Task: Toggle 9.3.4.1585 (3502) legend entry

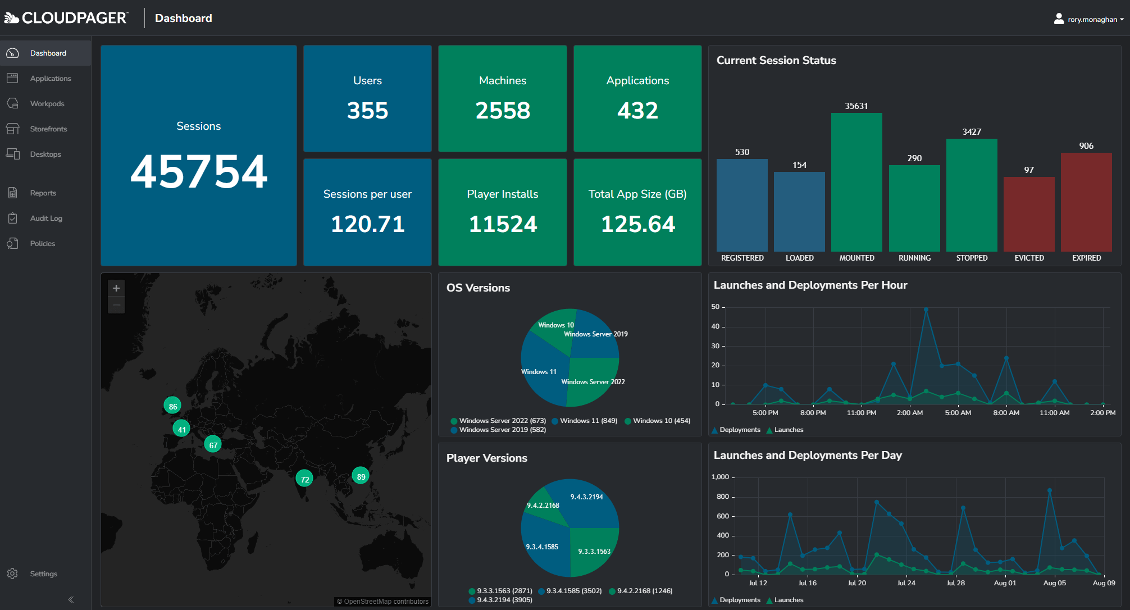Action: pyautogui.click(x=570, y=591)
